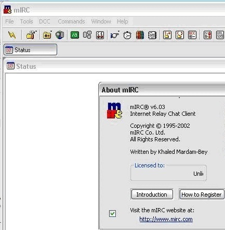Screen dimensions: 225x230
Task: Click 'Copyright © 1995-2002' text
Action: pos(160,126)
